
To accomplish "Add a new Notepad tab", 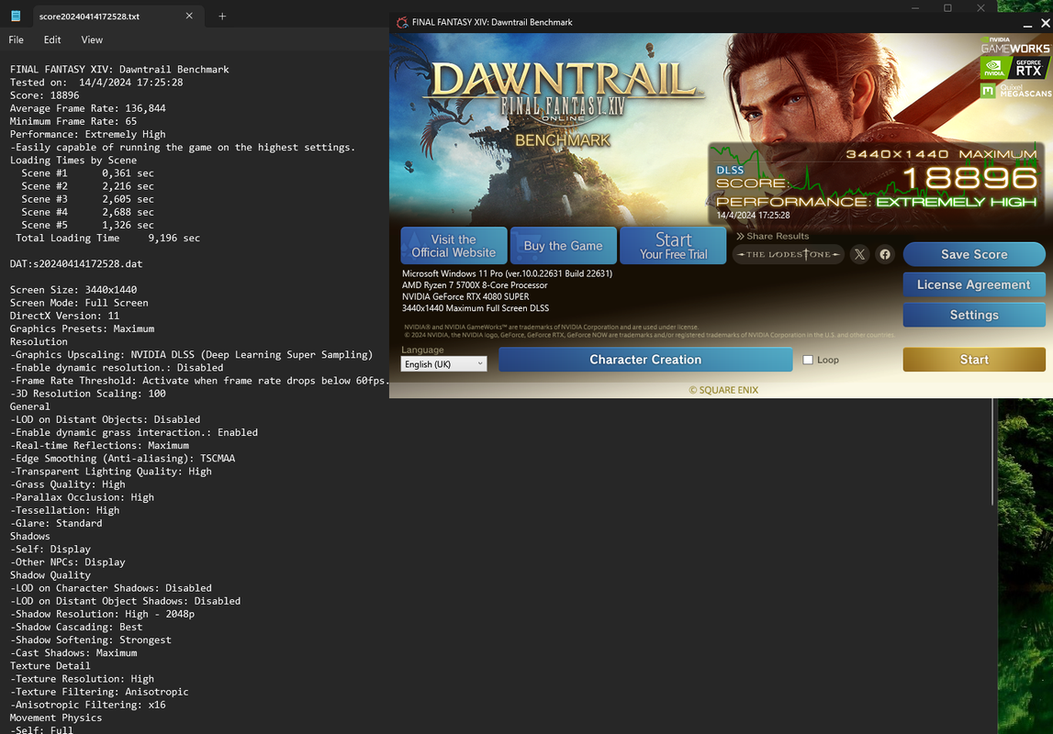I will (x=222, y=17).
